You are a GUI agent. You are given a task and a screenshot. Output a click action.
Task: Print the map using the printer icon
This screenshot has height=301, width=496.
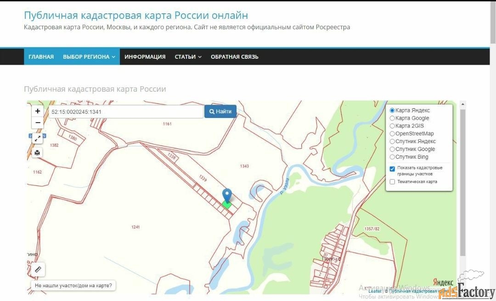(38, 152)
